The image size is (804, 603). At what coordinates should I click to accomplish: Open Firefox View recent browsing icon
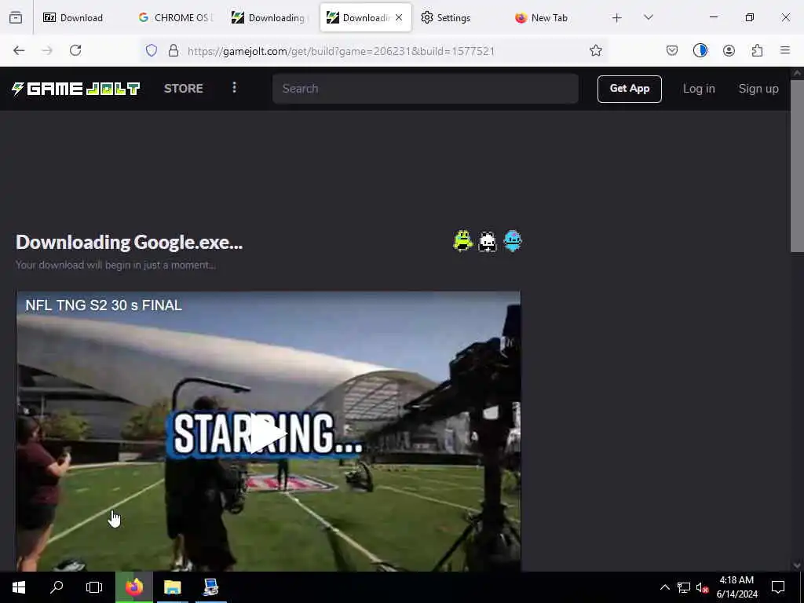tap(16, 17)
